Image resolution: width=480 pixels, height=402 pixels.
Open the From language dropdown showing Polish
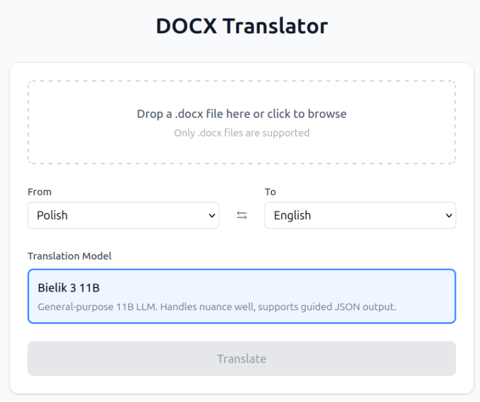[123, 215]
